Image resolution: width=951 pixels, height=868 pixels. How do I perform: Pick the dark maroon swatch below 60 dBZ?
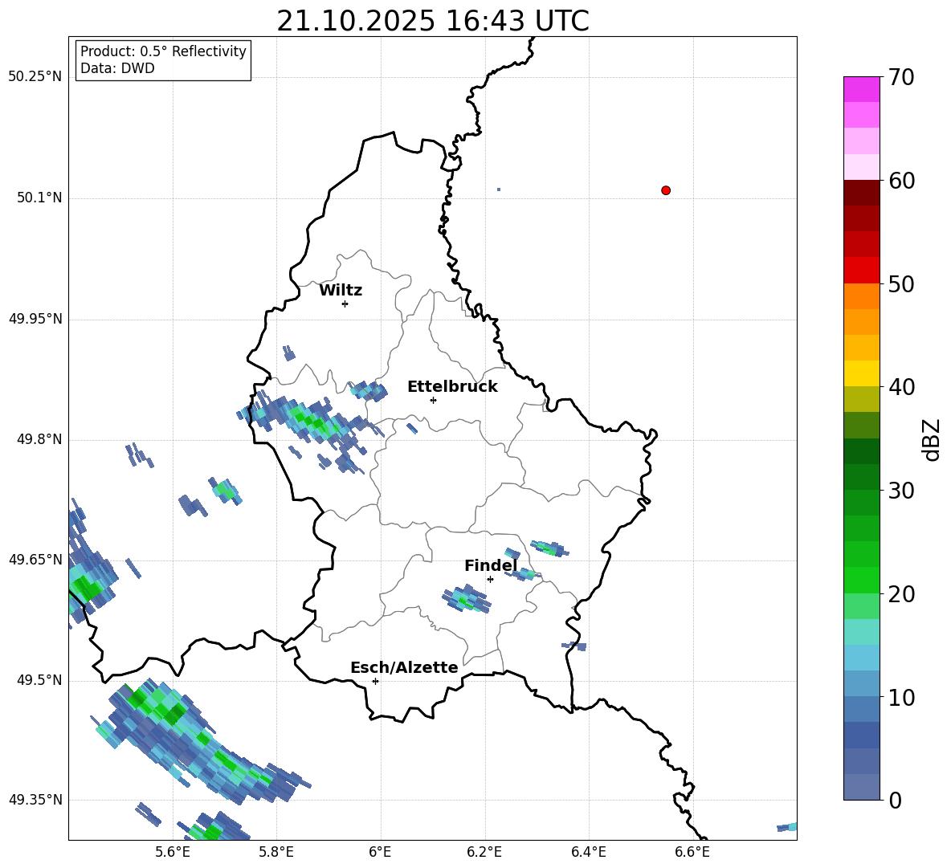pos(861,193)
